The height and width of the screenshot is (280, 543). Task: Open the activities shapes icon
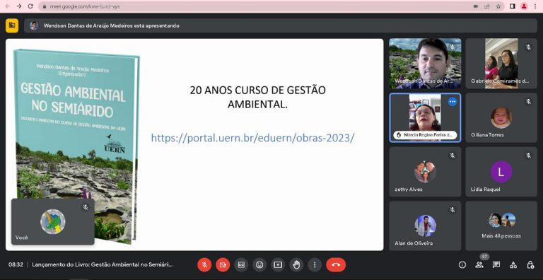tap(513, 264)
